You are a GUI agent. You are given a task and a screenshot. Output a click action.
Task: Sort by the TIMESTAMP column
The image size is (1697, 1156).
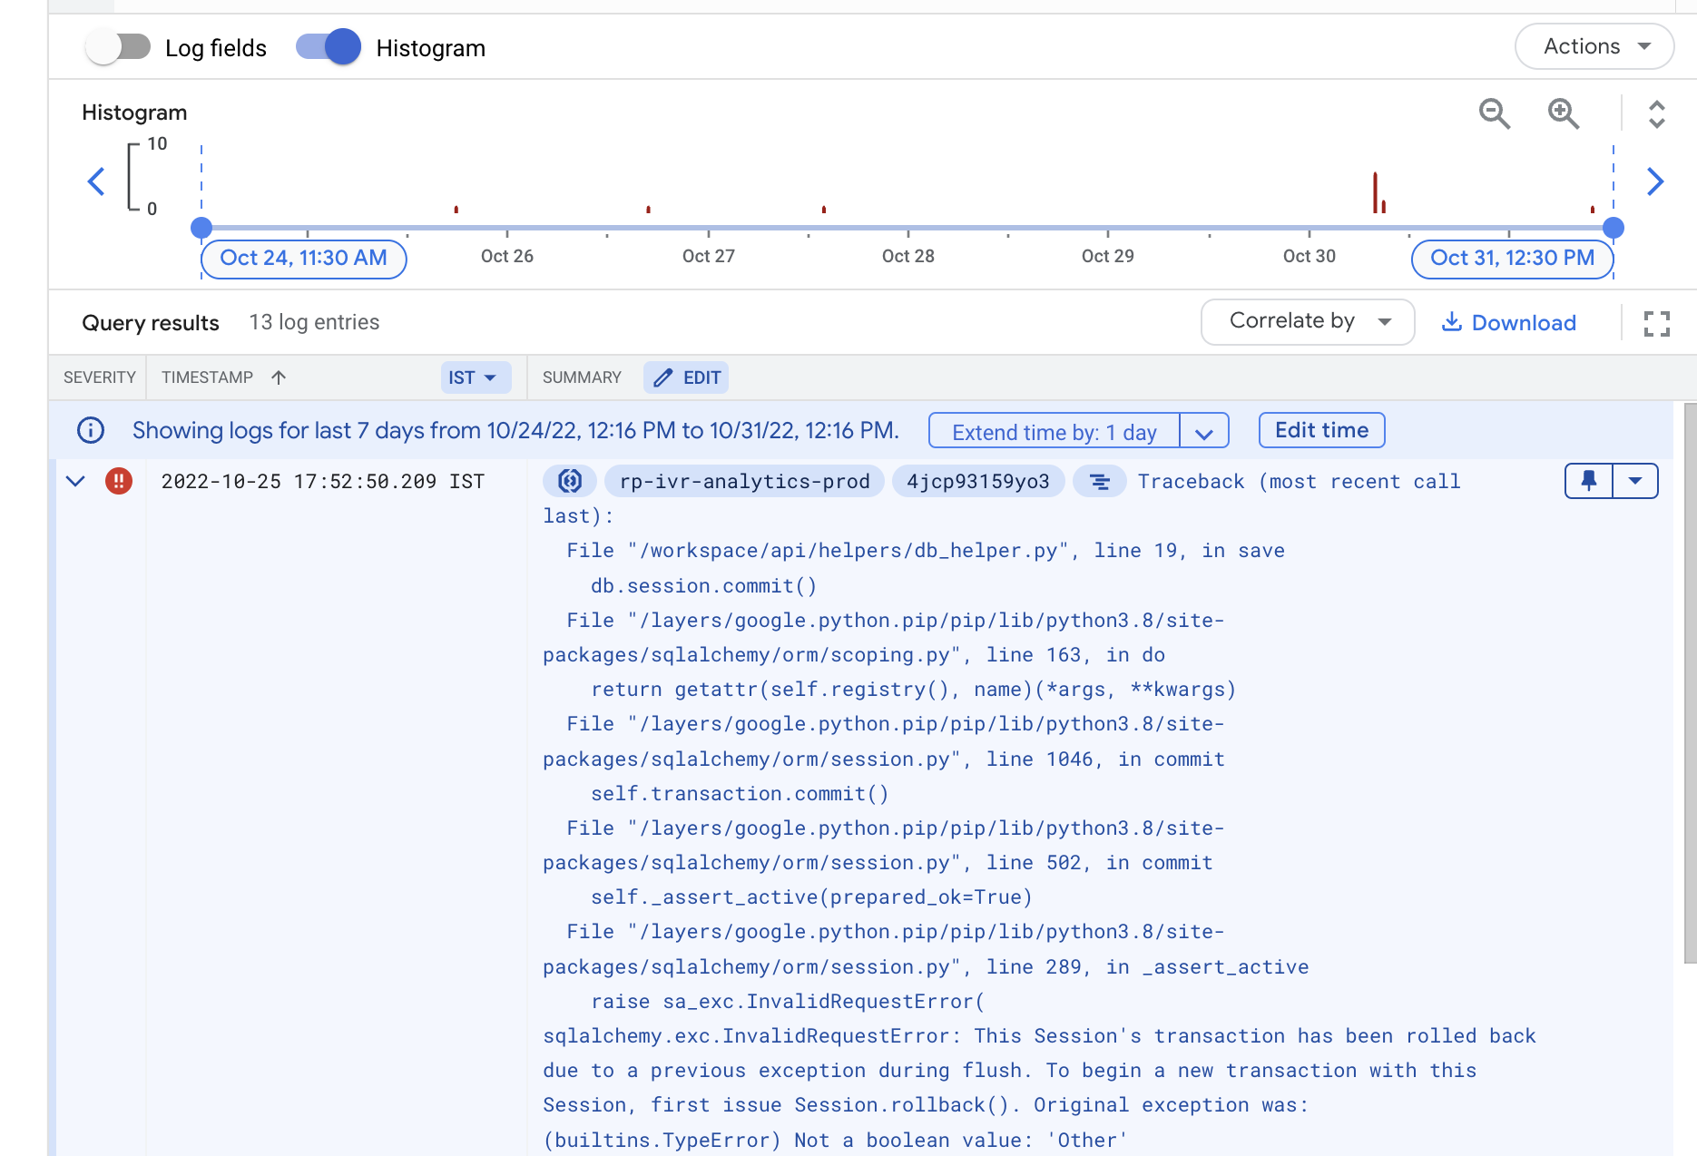click(x=223, y=377)
